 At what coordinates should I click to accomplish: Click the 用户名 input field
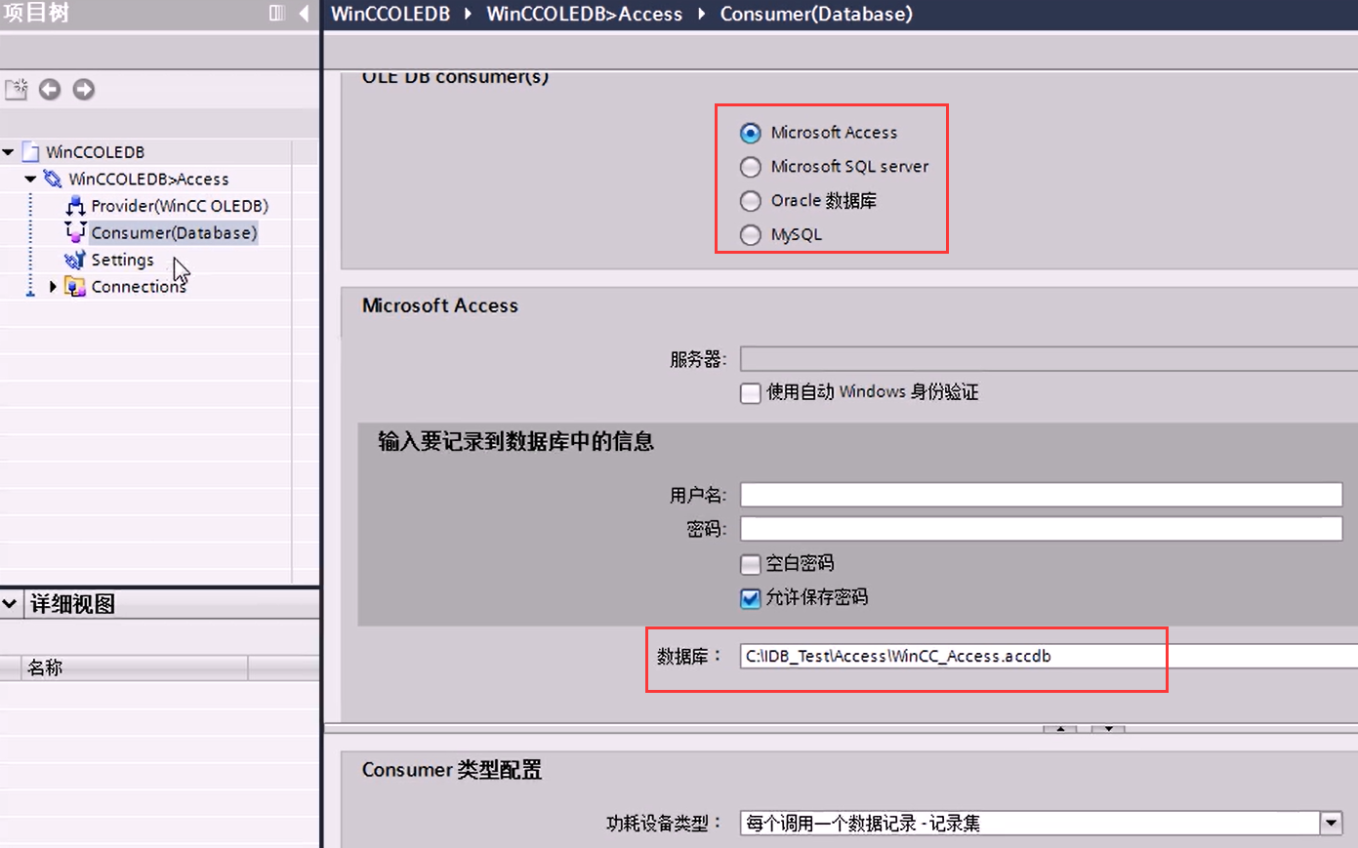point(1042,495)
